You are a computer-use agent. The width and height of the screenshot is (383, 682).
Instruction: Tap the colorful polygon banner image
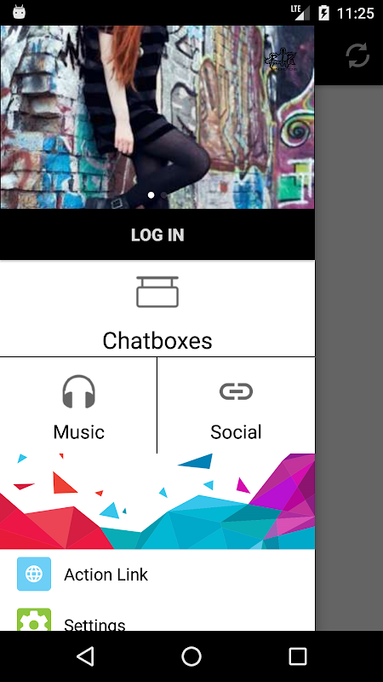tap(157, 501)
